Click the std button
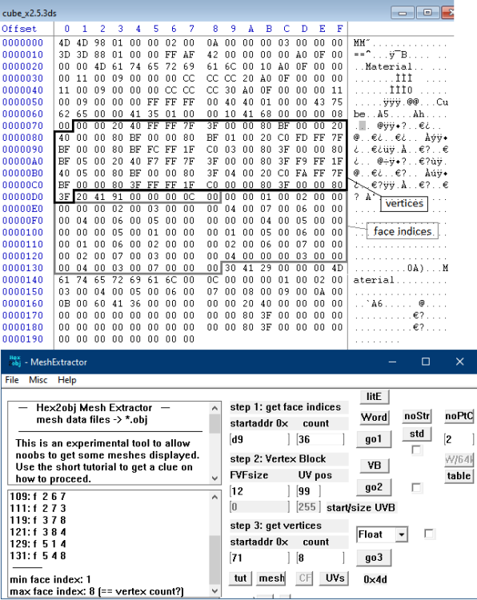Viewport: 477px width, 600px height. pyautogui.click(x=417, y=434)
